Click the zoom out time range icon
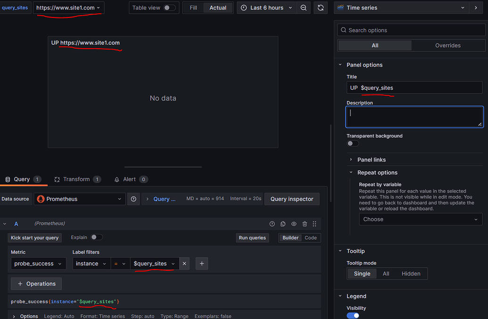The width and height of the screenshot is (488, 319). pyautogui.click(x=304, y=8)
